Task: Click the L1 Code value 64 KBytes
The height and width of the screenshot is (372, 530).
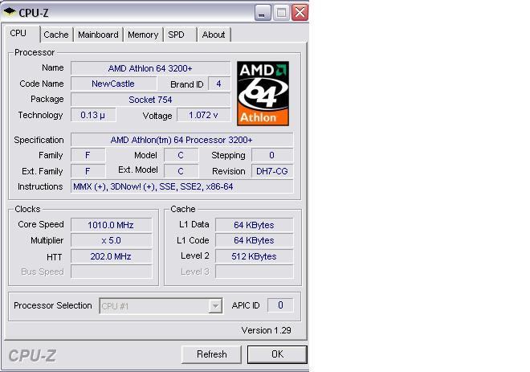Action: pos(255,240)
